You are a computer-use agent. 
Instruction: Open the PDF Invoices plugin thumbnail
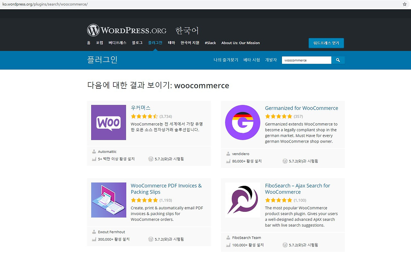(x=109, y=200)
